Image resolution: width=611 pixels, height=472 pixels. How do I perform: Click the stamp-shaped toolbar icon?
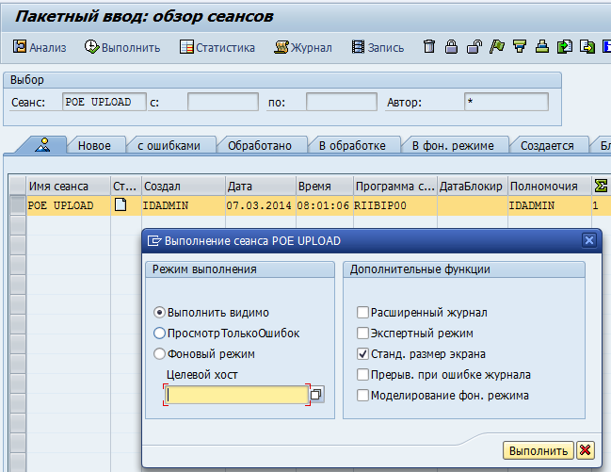[542, 46]
